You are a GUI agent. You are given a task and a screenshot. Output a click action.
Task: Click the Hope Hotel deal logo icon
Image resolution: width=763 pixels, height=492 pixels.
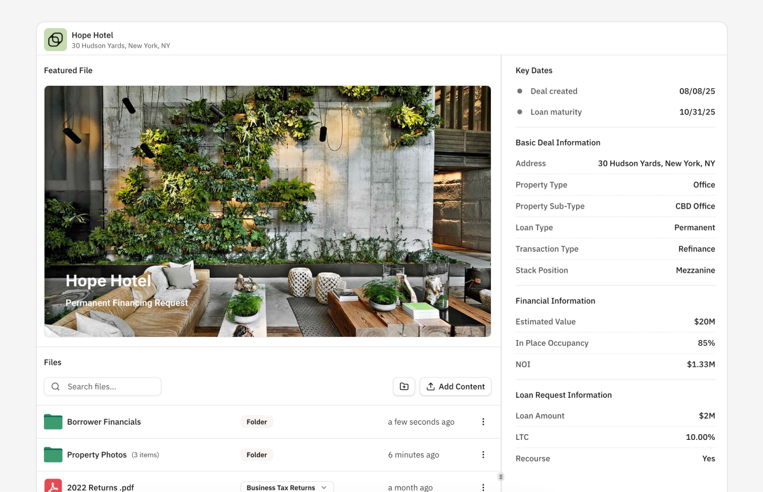pyautogui.click(x=55, y=39)
